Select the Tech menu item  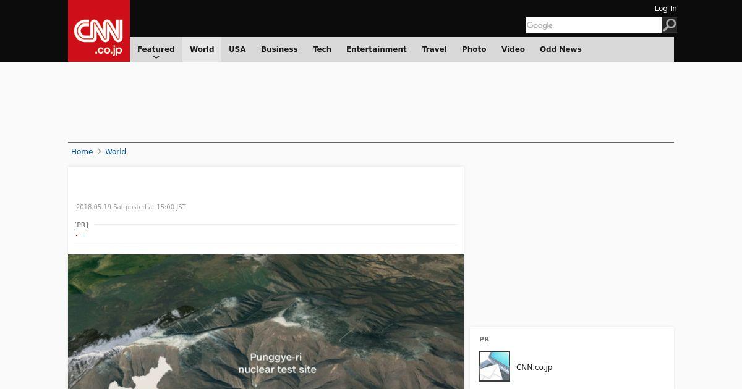[x=322, y=49]
